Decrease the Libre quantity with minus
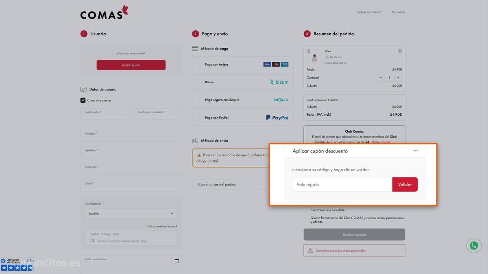This screenshot has width=488, height=274. 381,78
